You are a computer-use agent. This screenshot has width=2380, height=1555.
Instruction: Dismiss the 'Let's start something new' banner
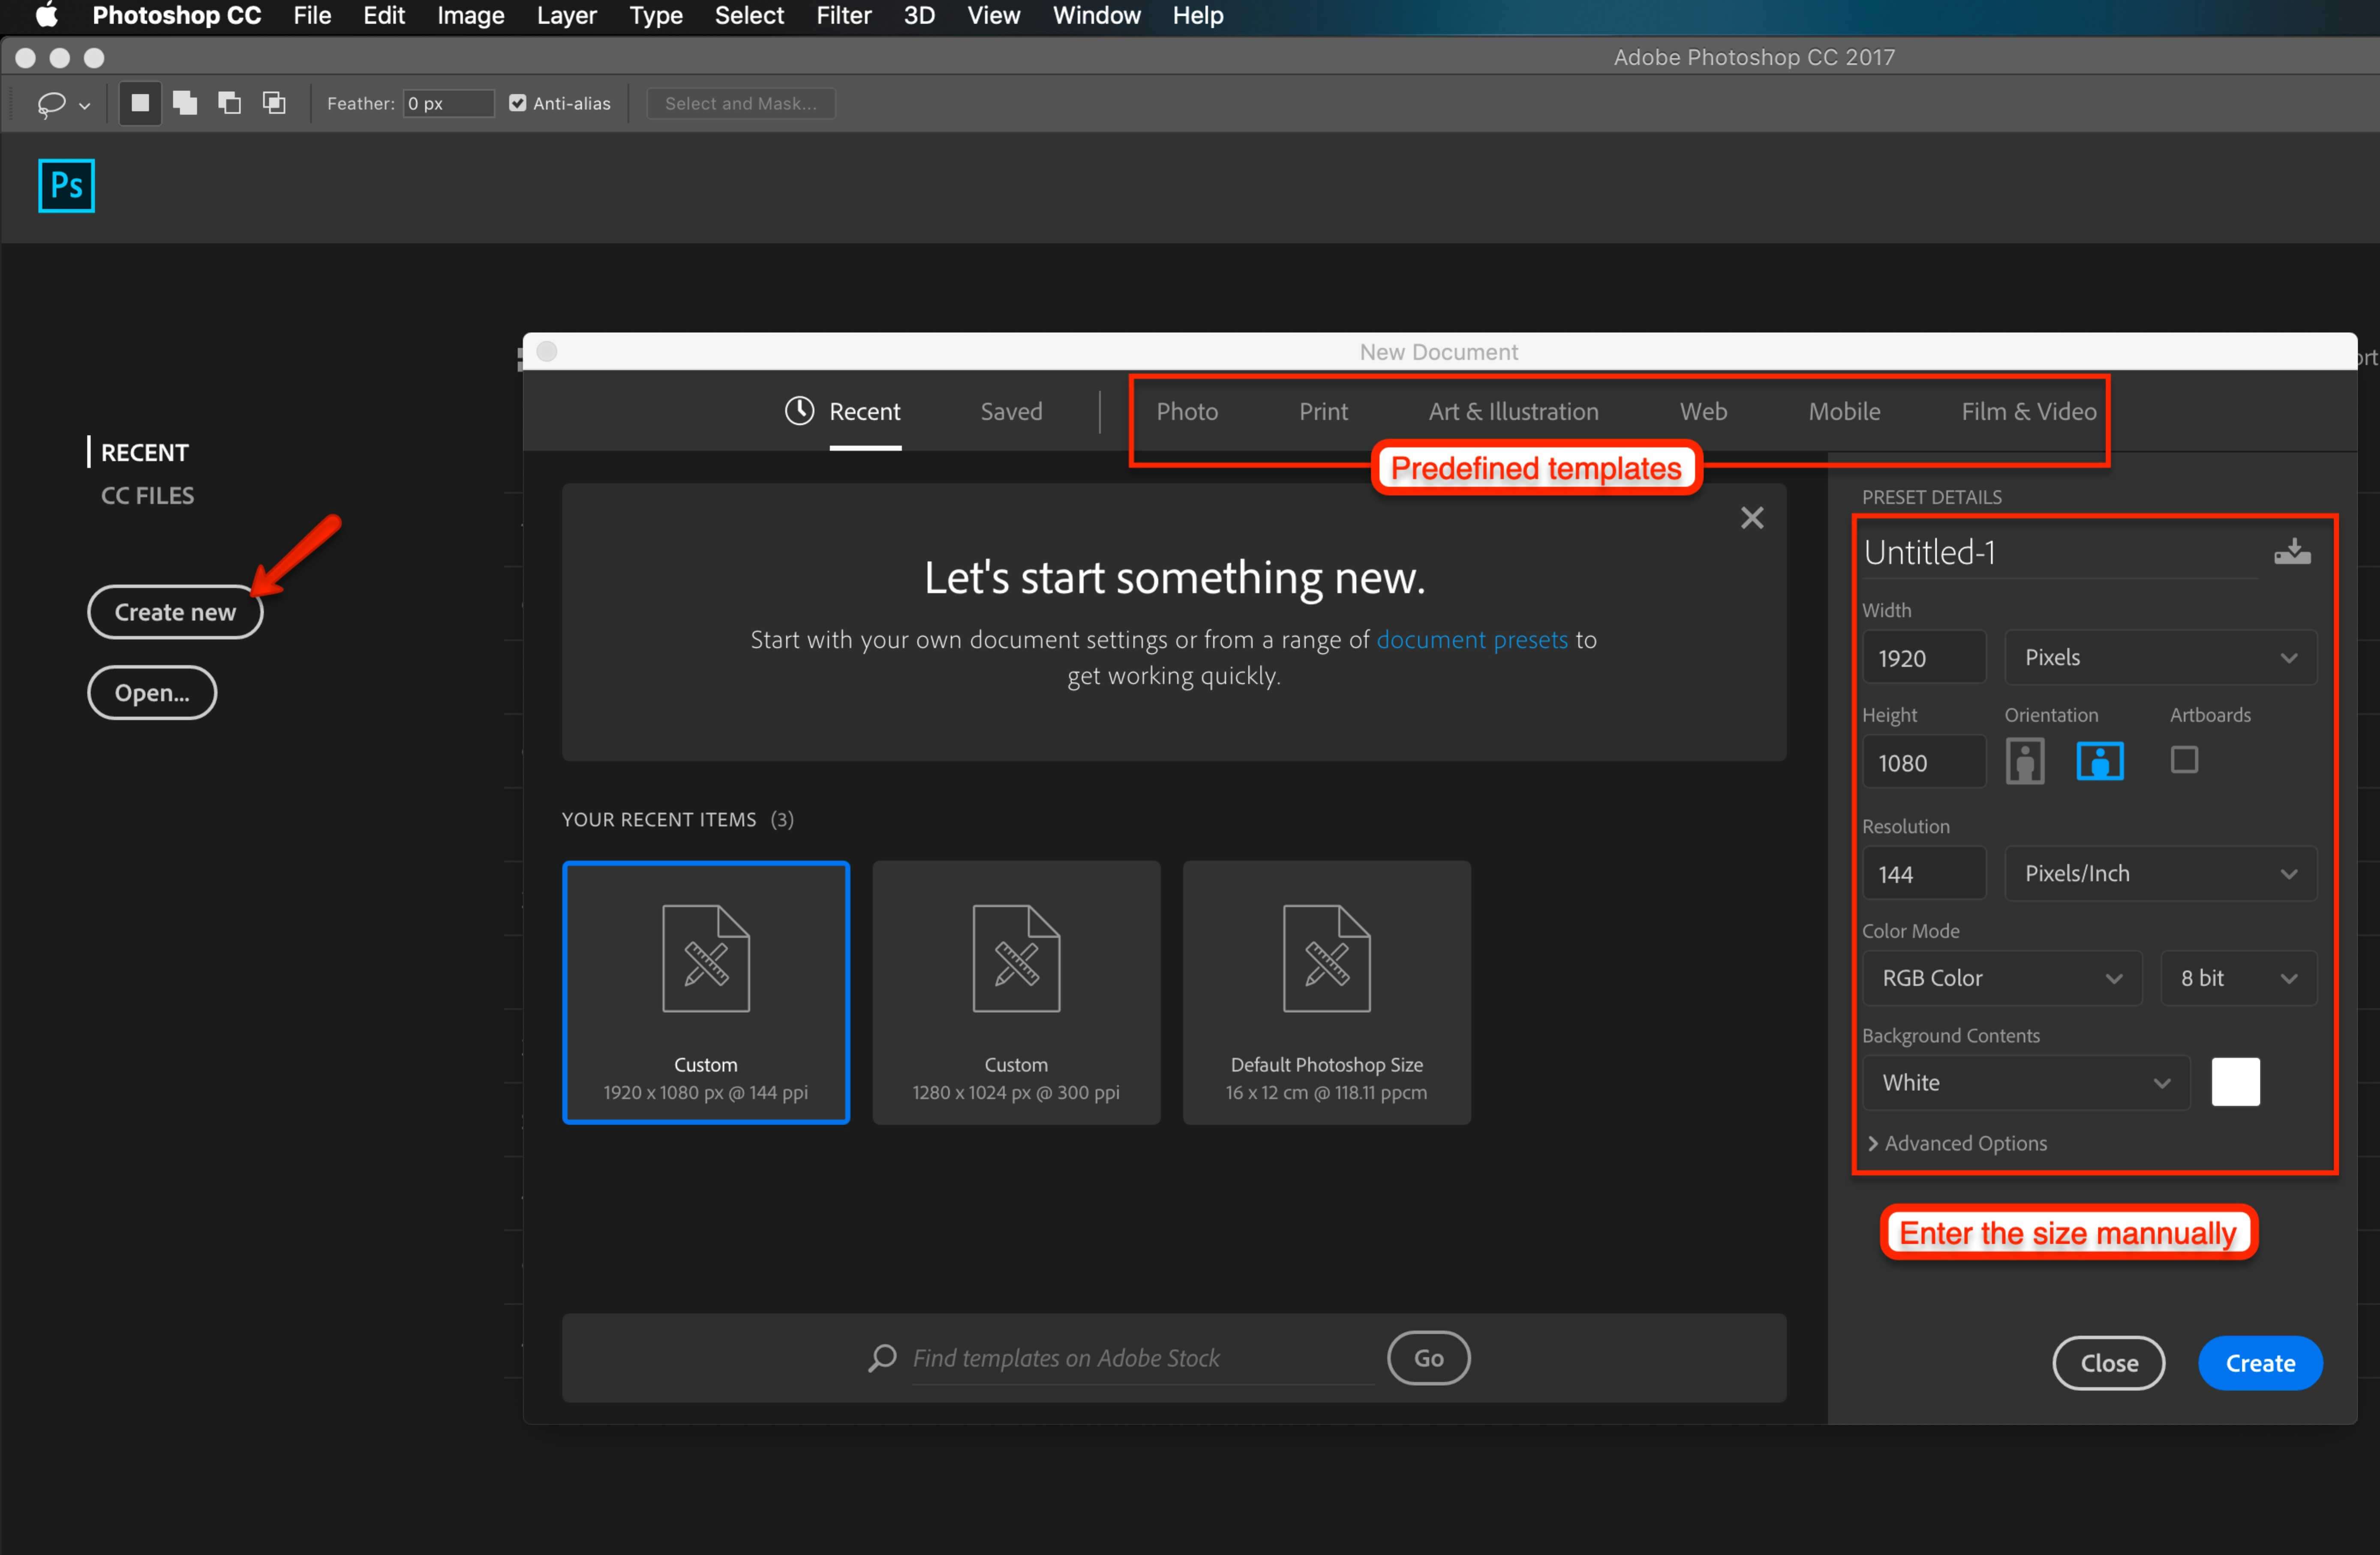(1751, 518)
